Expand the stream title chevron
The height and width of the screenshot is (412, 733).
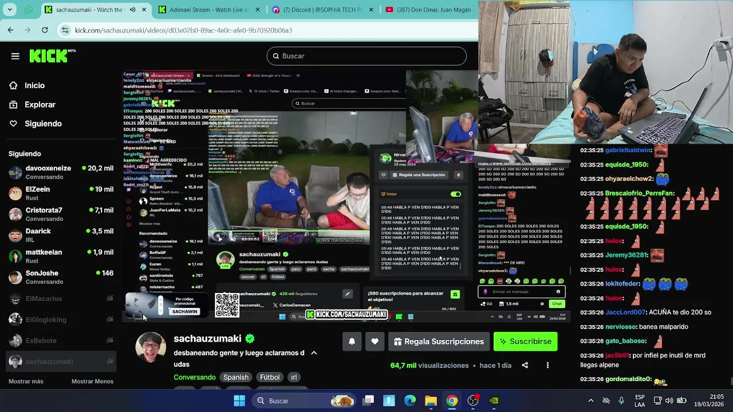click(314, 353)
